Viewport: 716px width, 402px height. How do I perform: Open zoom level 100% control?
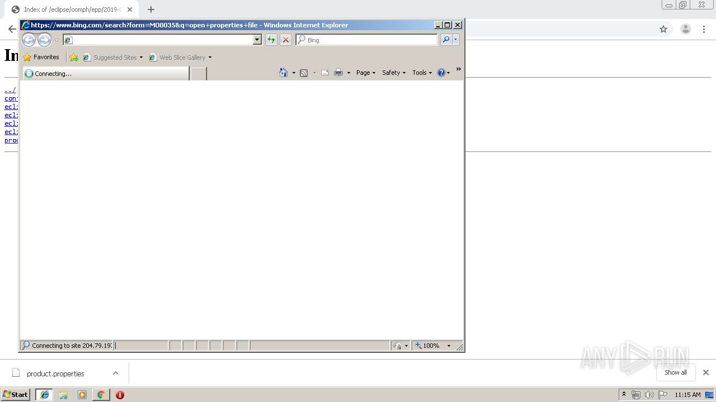tap(433, 346)
